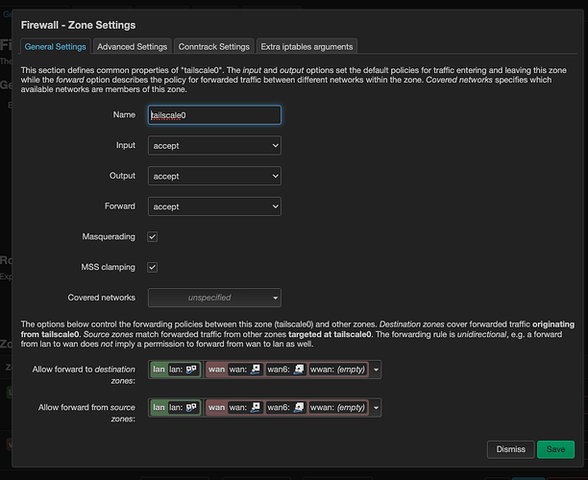This screenshot has width=588, height=480.
Task: Click the wan interface icon in destination zones
Action: [256, 370]
